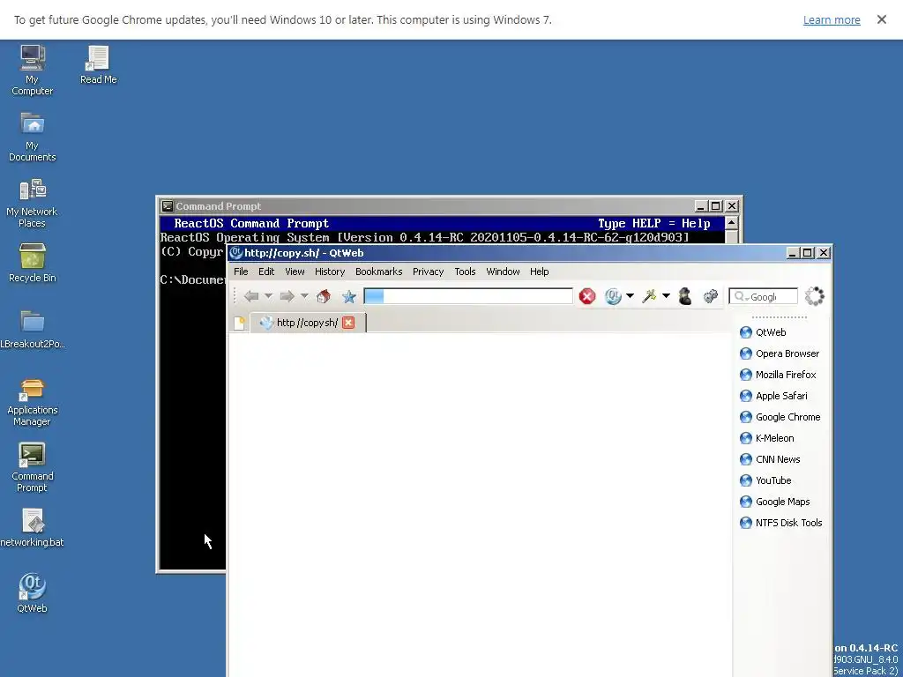Viewport: 903px width, 677px height.
Task: Open the Recycle Bin
Action: (33, 263)
